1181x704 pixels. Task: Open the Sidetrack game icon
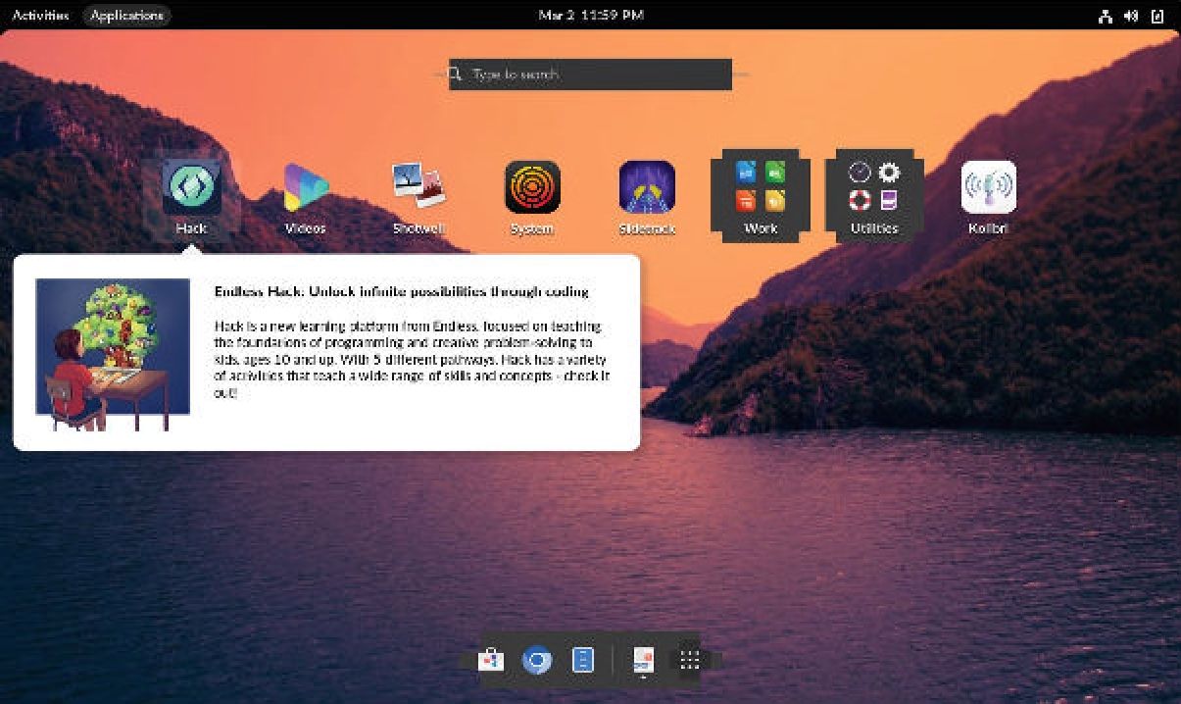coord(647,187)
